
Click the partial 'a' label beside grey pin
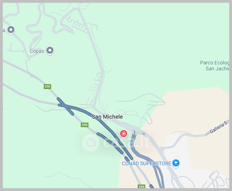point(4,30)
